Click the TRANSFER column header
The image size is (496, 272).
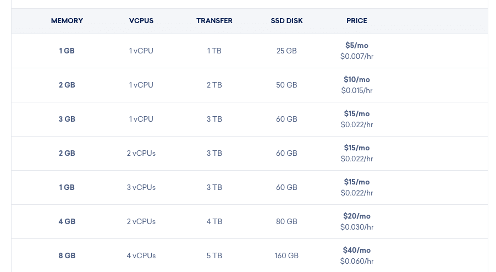pos(214,21)
